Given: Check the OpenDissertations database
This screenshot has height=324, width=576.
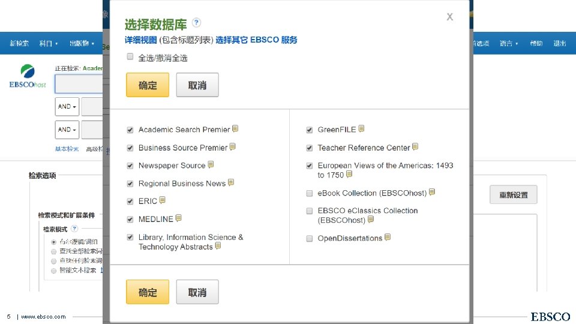Looking at the screenshot, I should 310,239.
